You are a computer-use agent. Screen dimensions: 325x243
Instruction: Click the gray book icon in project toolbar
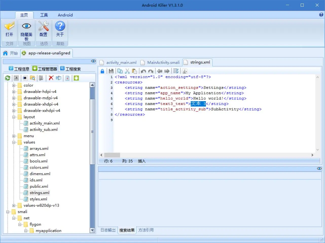tap(41, 78)
